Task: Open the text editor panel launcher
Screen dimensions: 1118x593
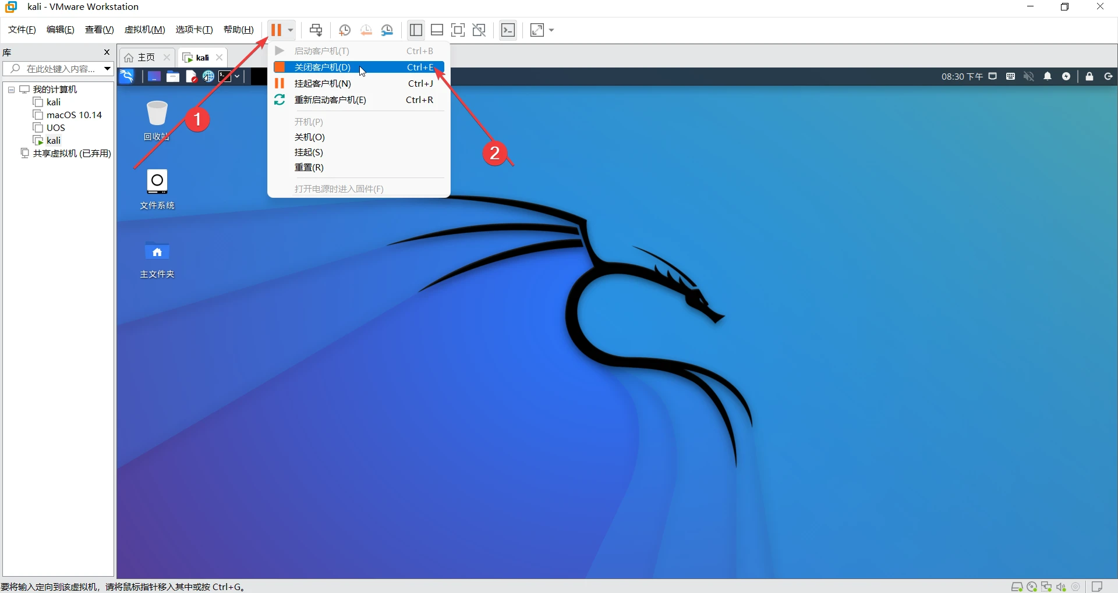Action: click(x=191, y=76)
